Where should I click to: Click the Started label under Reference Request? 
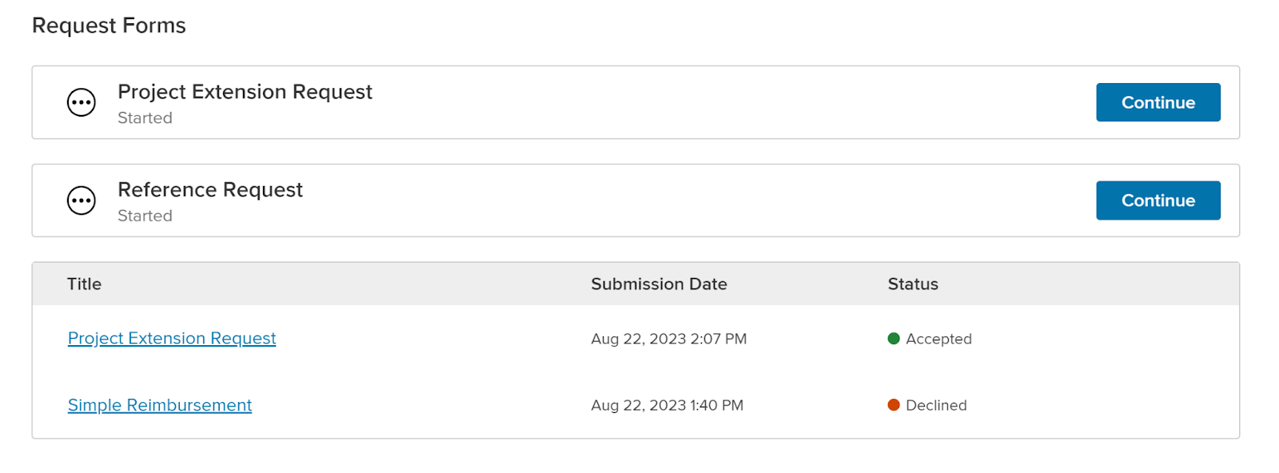point(145,216)
